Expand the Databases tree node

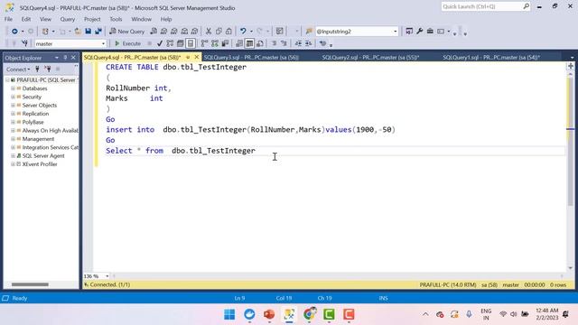point(13,88)
